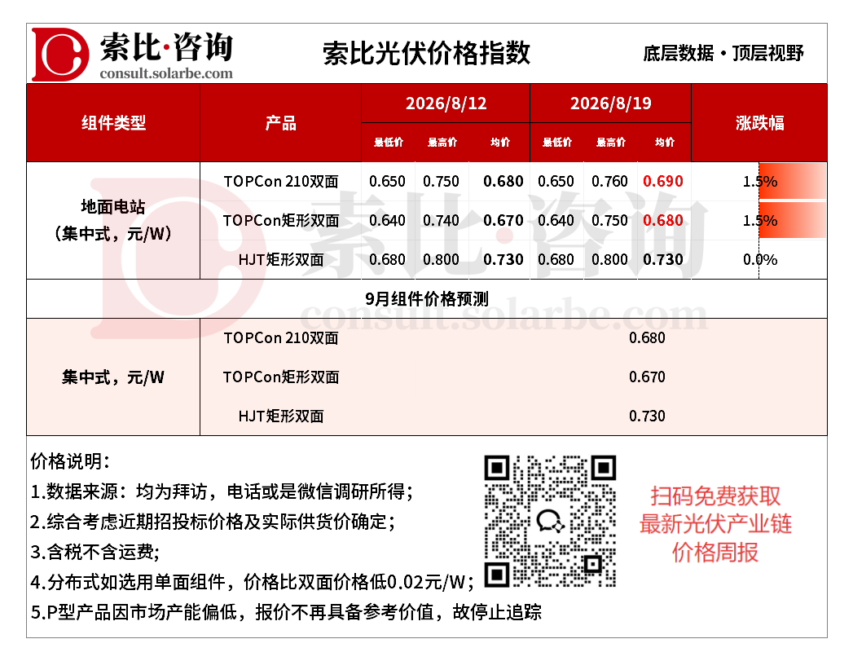Click 'TOPCon 210双面' in the ground station rows

(x=281, y=182)
